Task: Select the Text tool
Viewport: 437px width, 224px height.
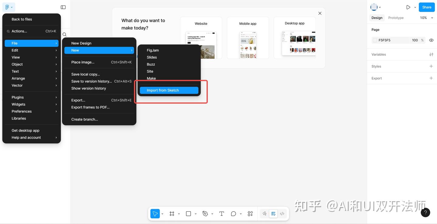Action: pos(222,213)
